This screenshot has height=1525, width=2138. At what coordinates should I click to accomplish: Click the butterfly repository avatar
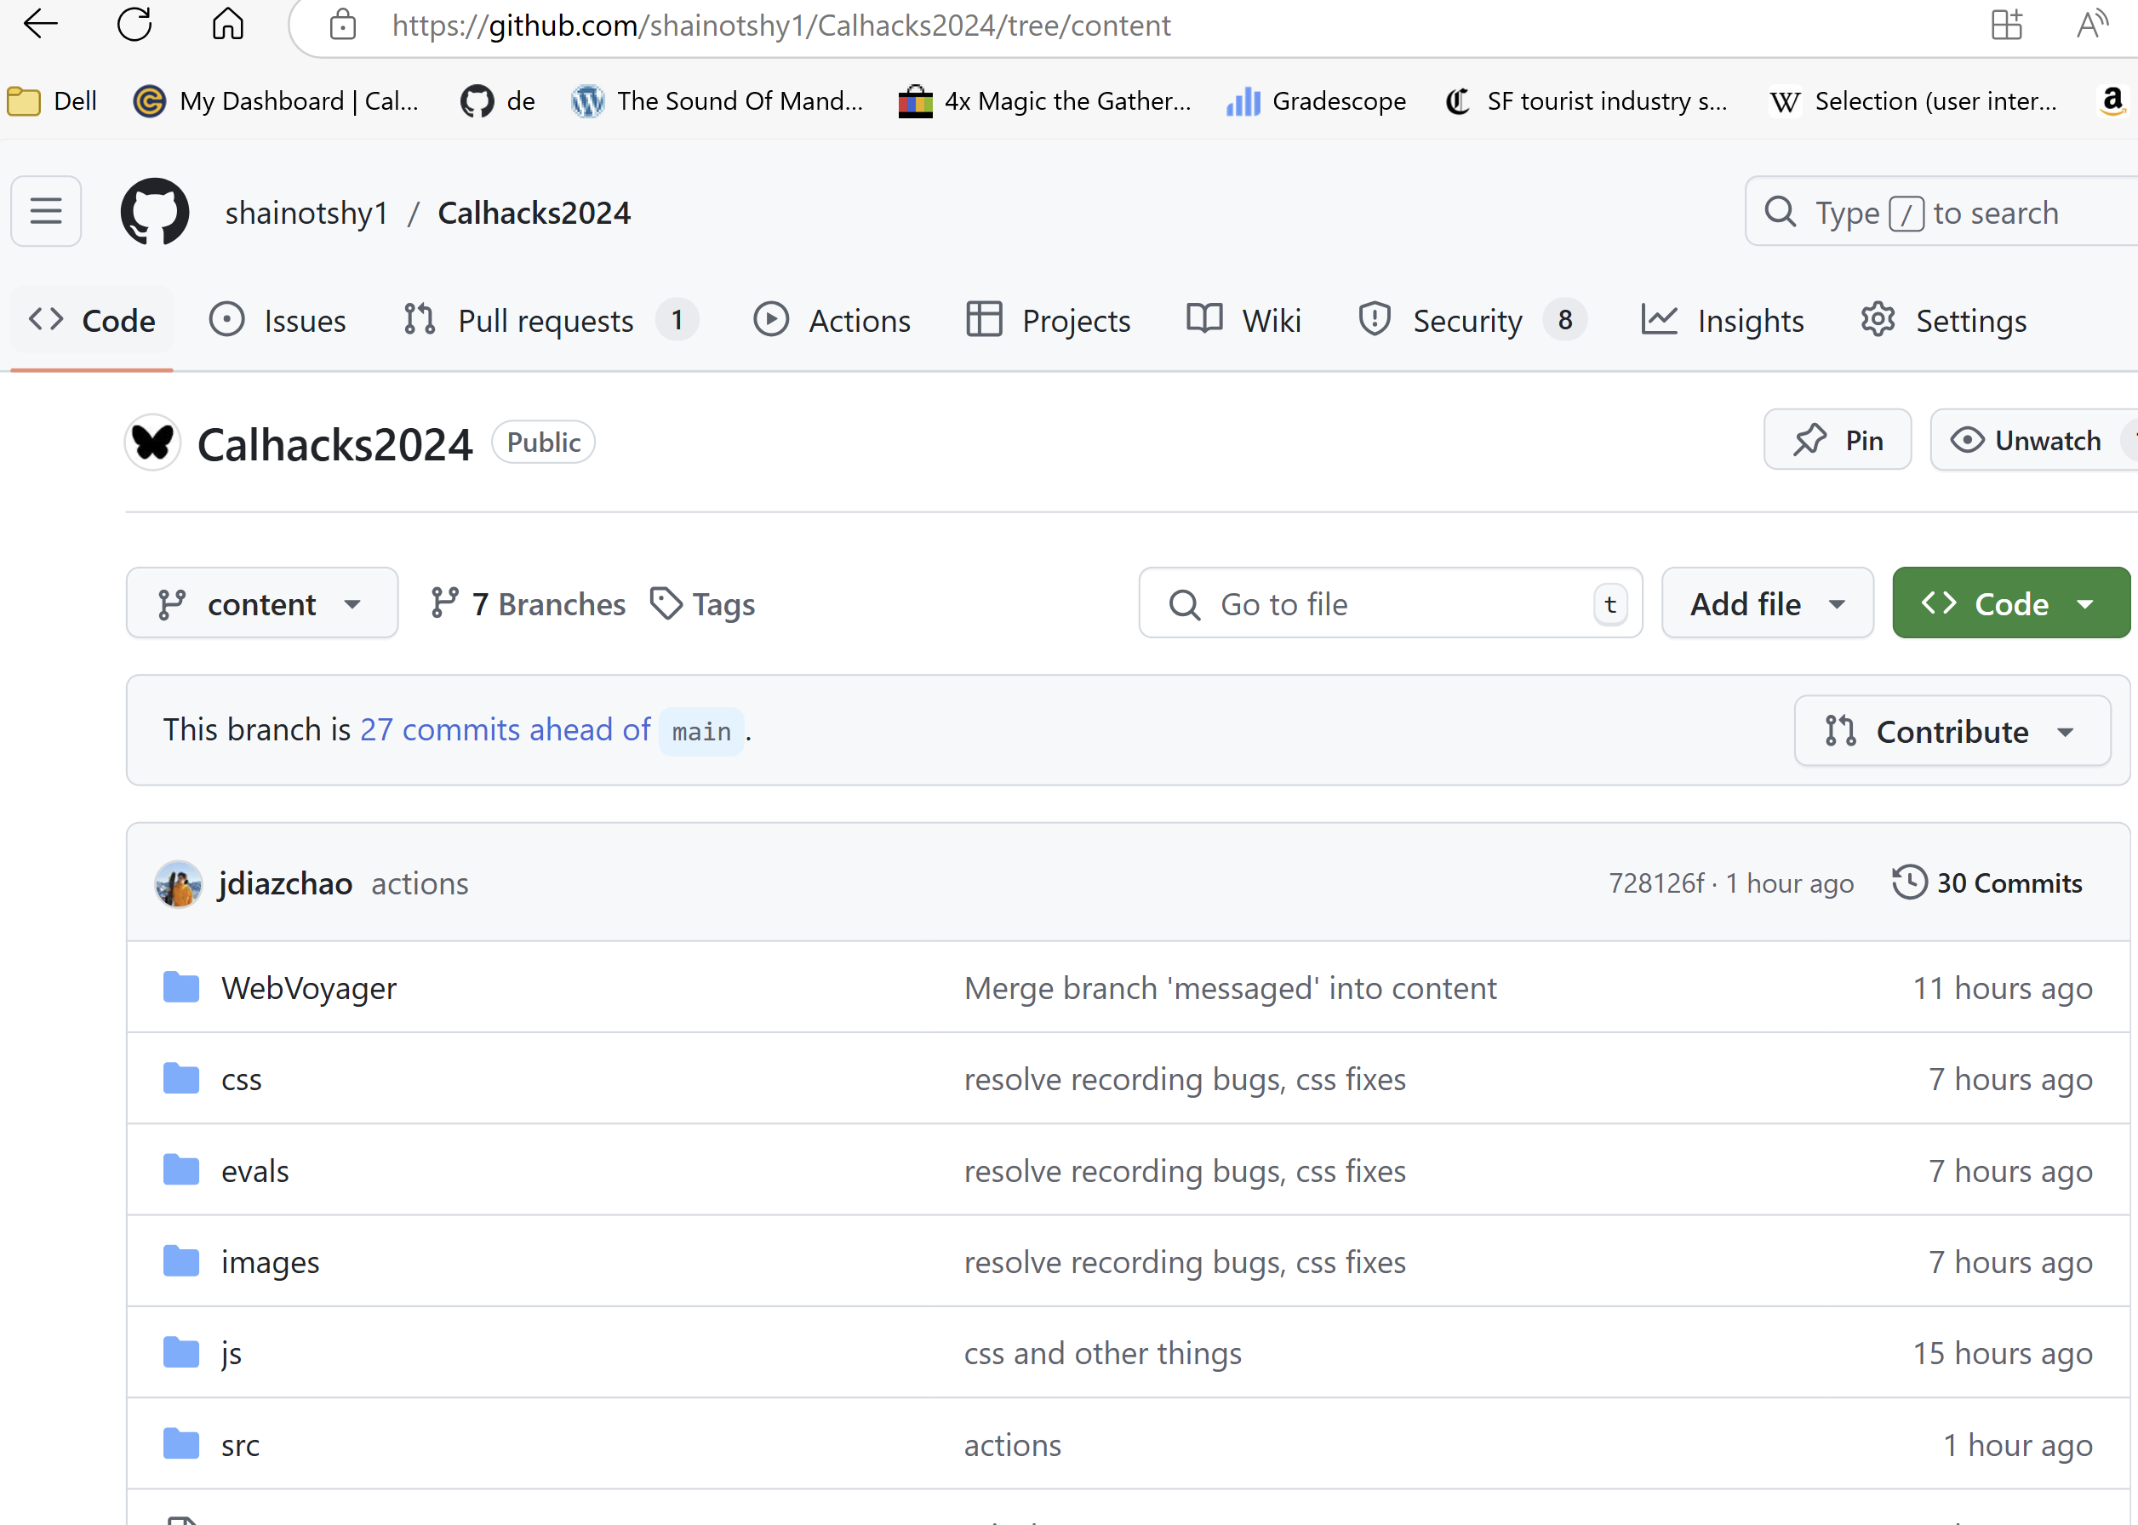[153, 443]
